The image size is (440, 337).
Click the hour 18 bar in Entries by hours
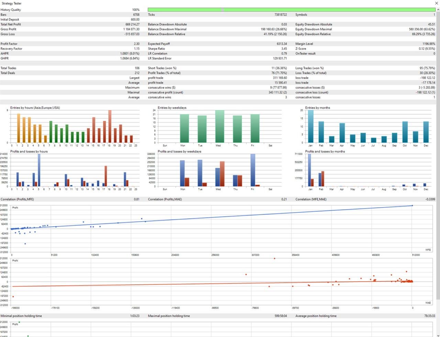point(110,126)
